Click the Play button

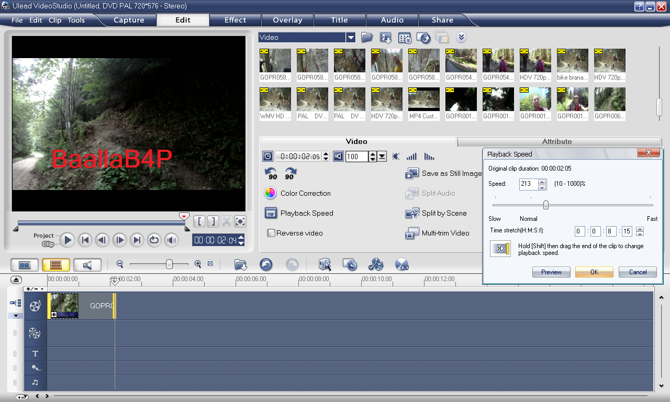point(67,240)
